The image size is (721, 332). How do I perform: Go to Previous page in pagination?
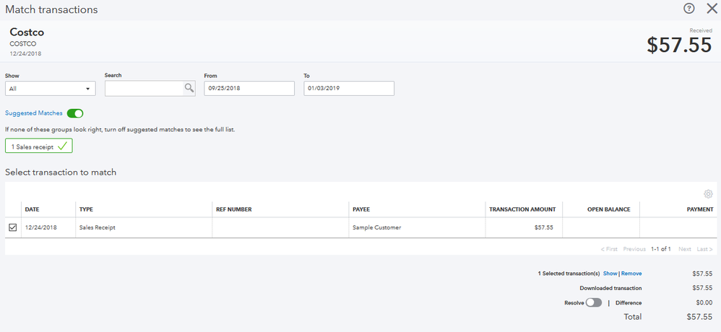[x=634, y=249]
